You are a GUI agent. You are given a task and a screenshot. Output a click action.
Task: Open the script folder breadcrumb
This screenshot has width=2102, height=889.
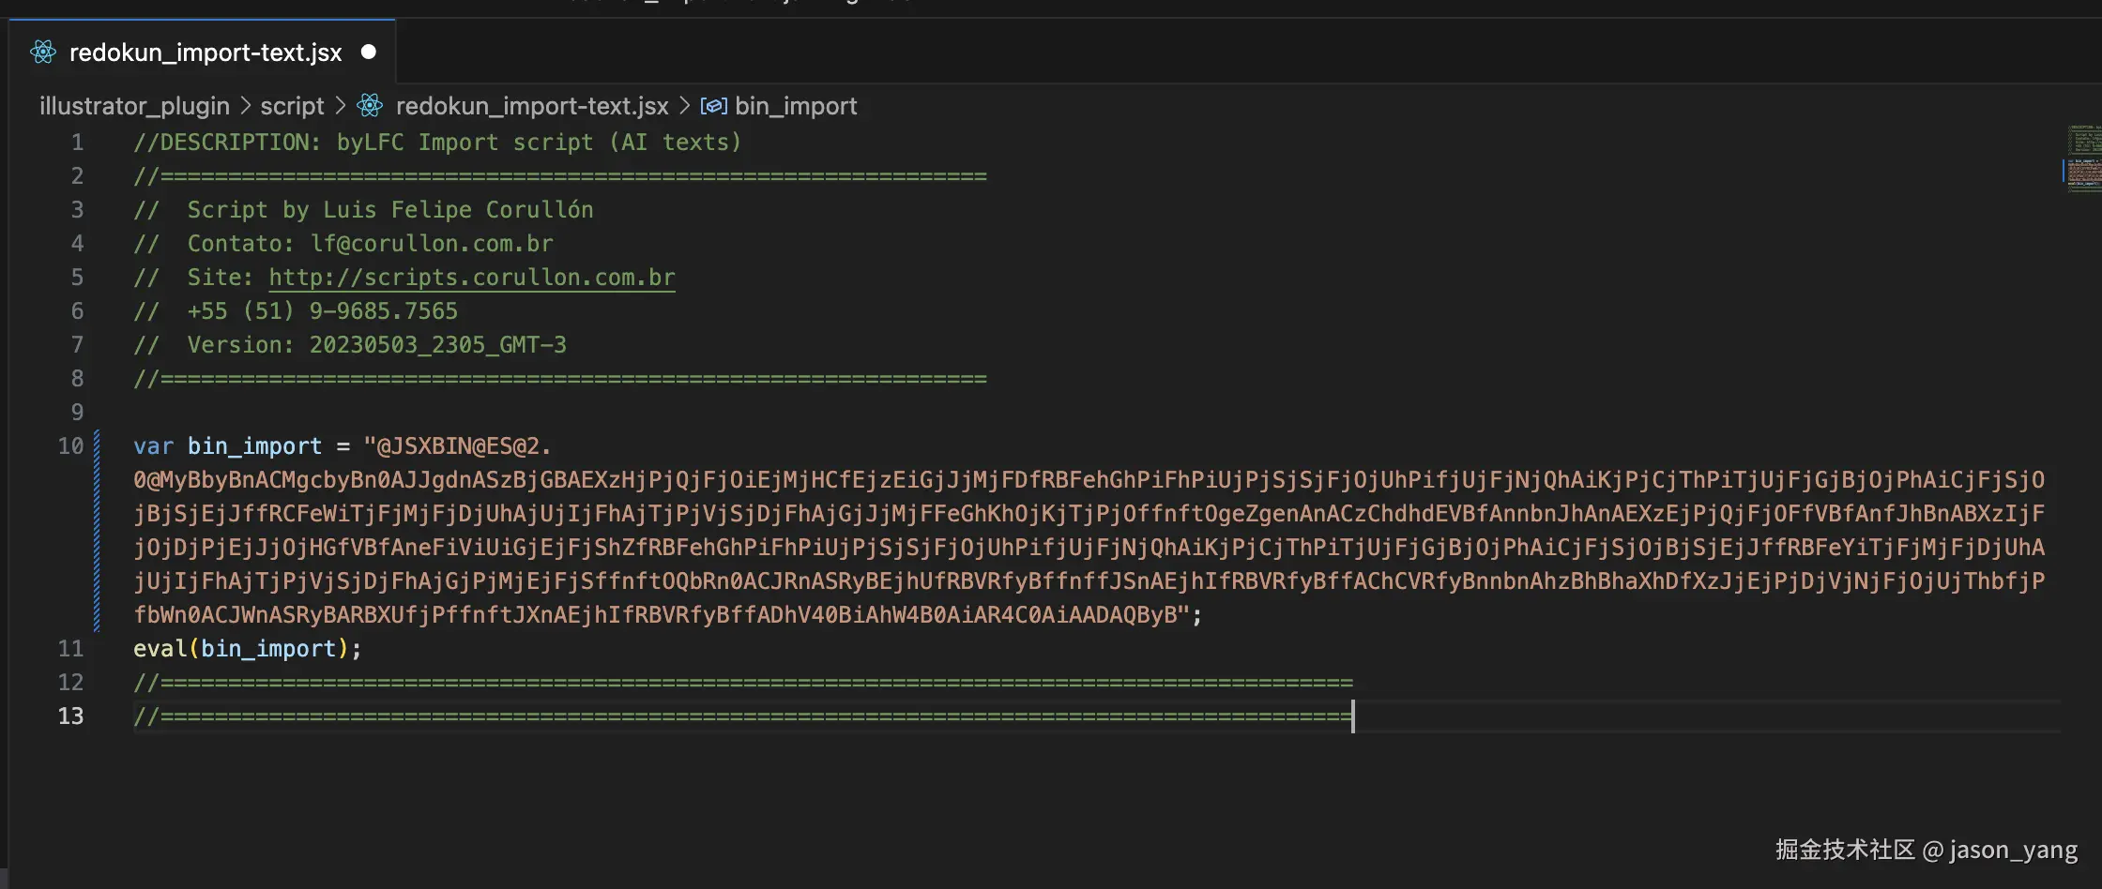point(292,106)
